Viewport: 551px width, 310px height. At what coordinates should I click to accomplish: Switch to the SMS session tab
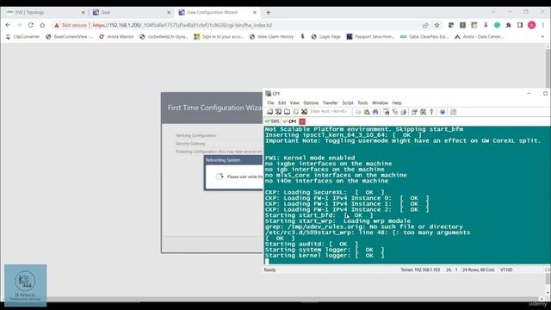[x=272, y=121]
